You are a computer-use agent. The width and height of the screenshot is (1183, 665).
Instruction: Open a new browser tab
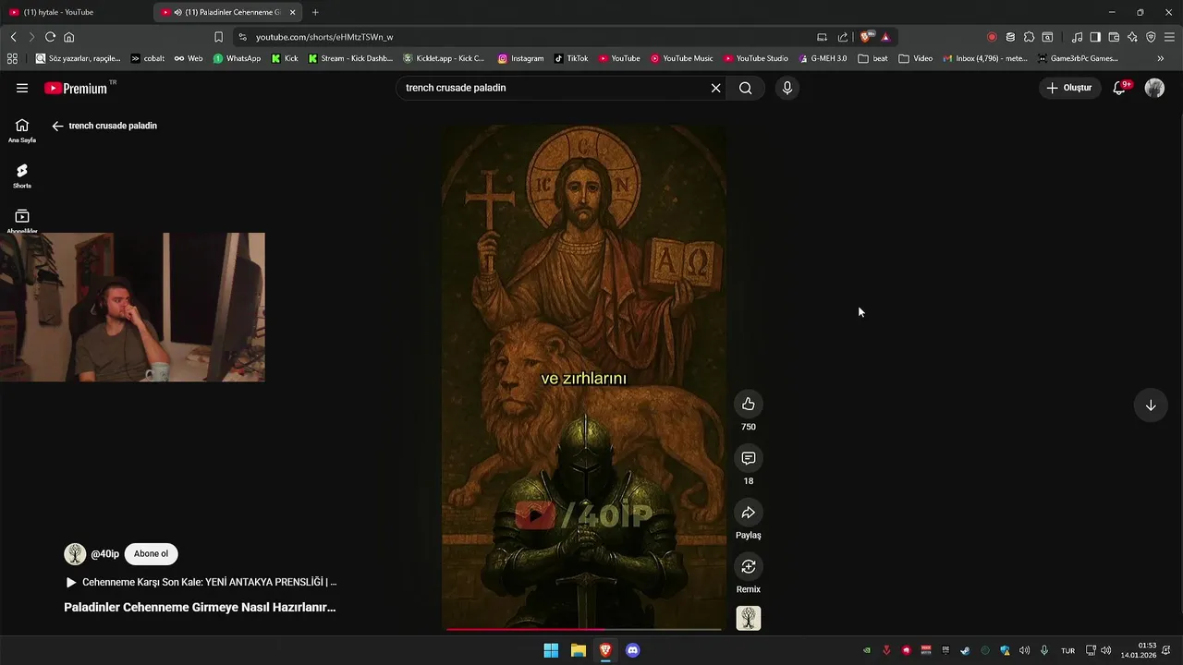(315, 12)
